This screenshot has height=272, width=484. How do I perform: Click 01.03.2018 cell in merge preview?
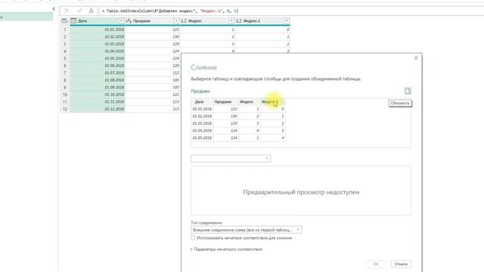(202, 123)
